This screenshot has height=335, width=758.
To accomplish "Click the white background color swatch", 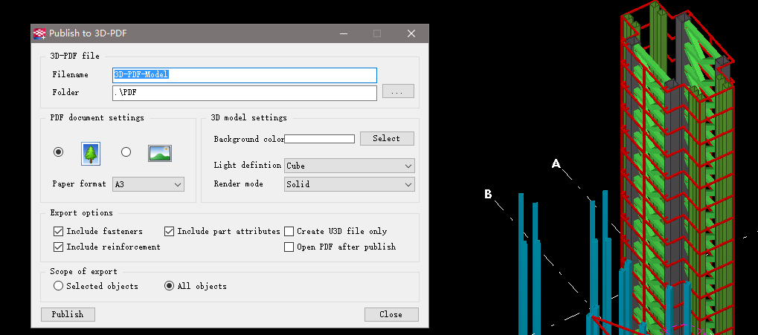I will [x=320, y=139].
